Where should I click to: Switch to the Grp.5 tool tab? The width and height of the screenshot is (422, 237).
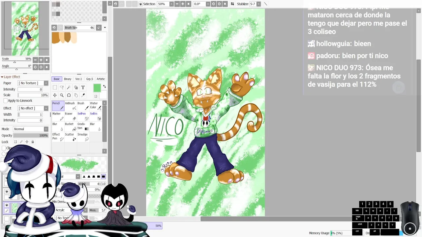(x=90, y=79)
